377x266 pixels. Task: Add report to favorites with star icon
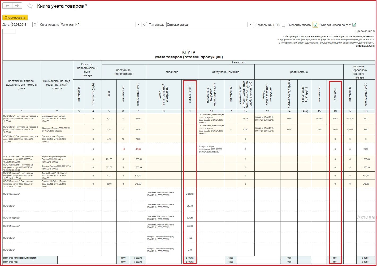coord(30,6)
